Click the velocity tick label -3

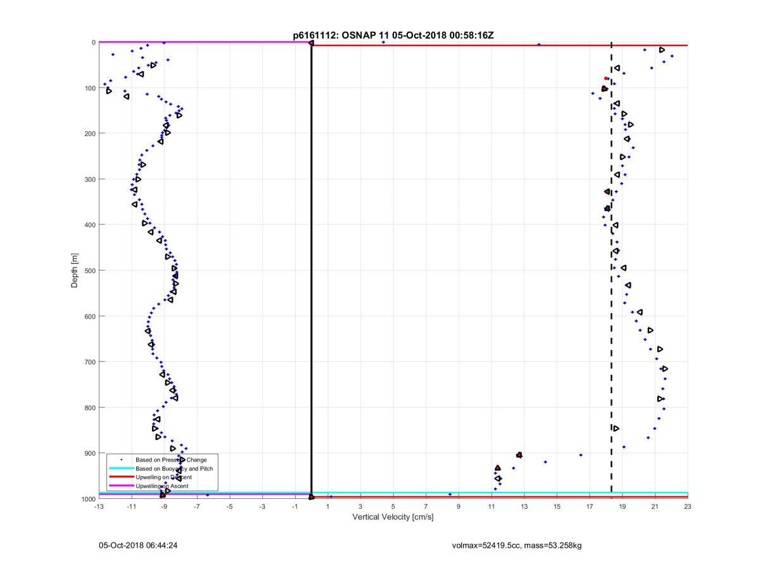262,507
